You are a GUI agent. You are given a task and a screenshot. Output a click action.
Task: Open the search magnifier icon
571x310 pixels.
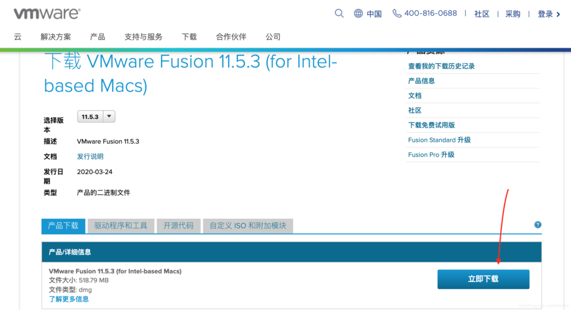(339, 14)
